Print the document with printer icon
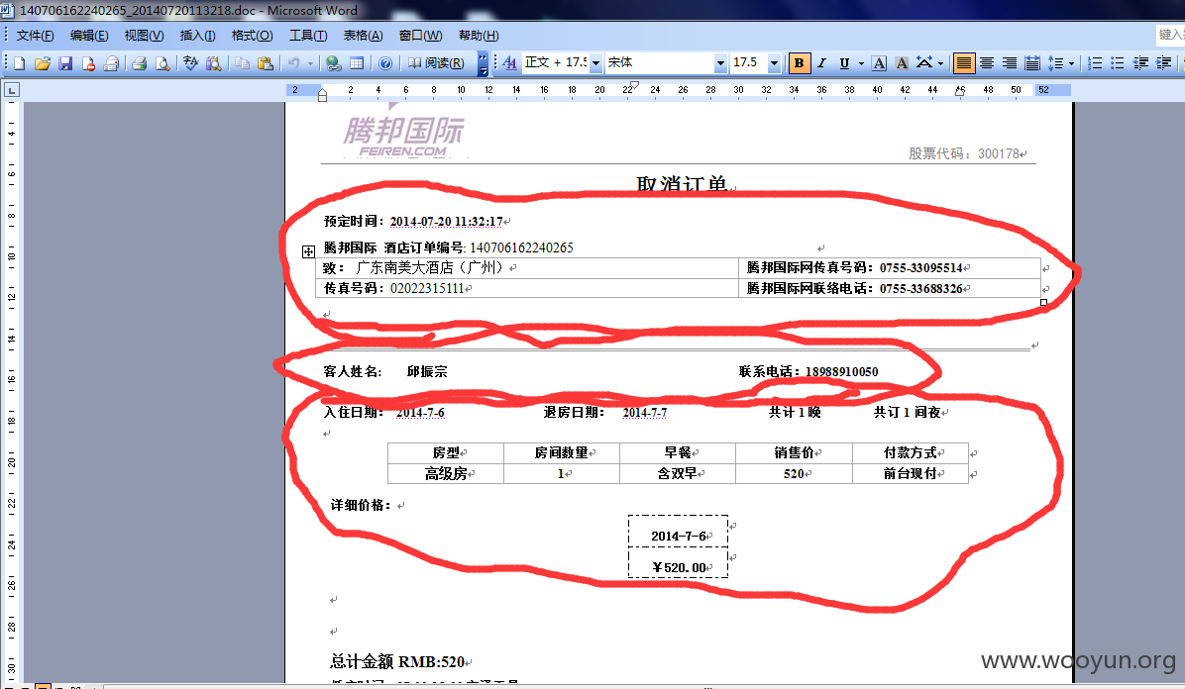The width and height of the screenshot is (1185, 689). [x=139, y=63]
